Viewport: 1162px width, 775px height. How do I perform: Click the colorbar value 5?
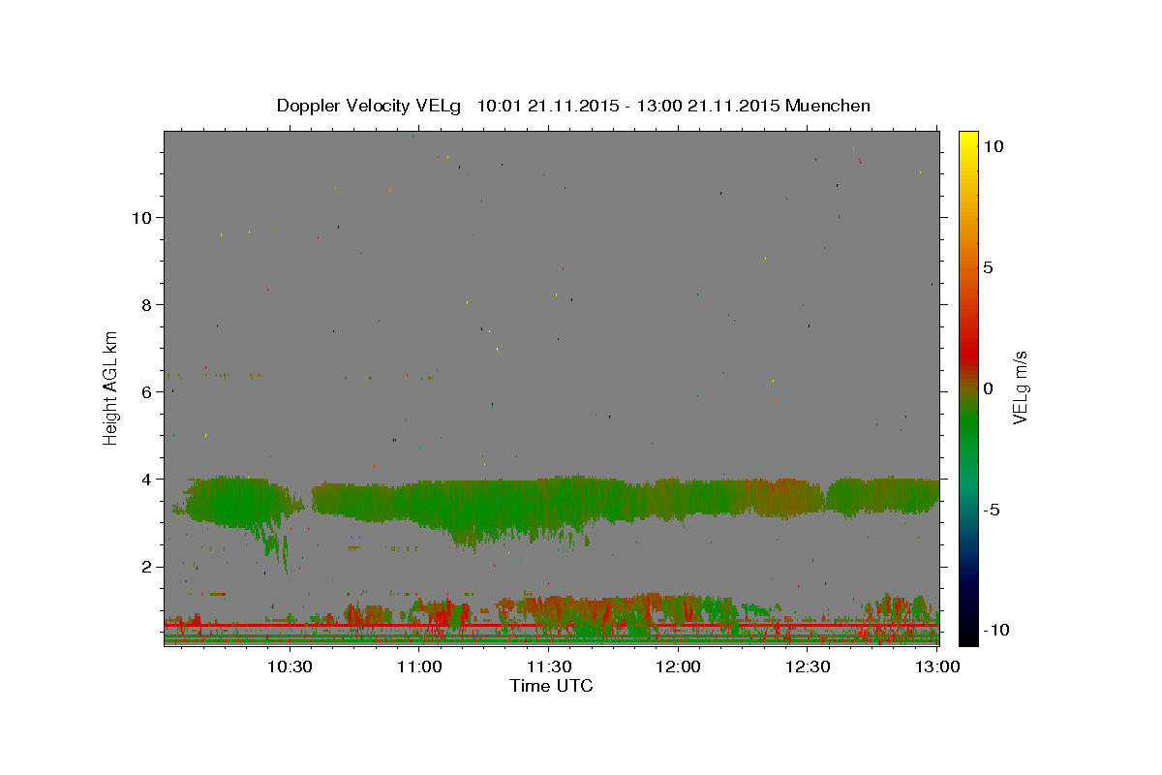tap(988, 267)
